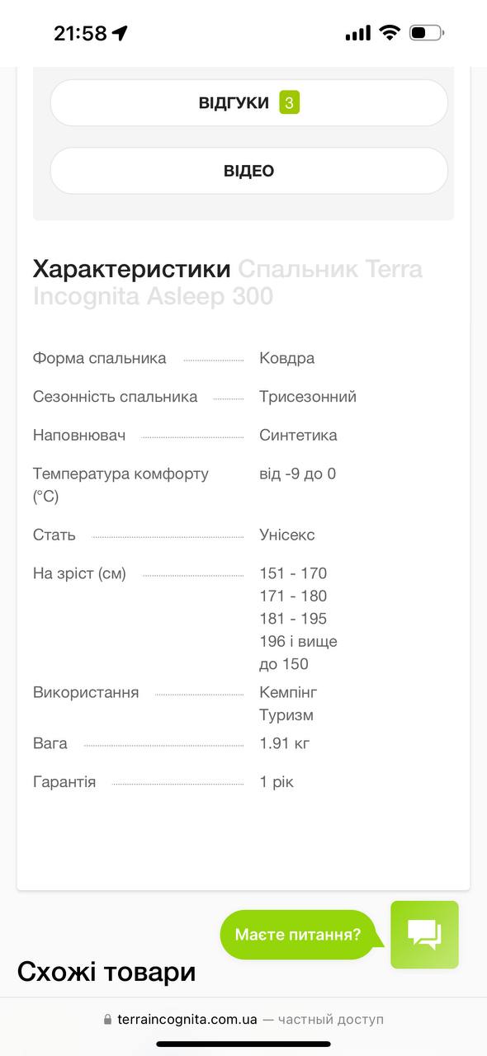The image size is (487, 1056).
Task: Click the 'Синтетика' filler value
Action: (298, 436)
